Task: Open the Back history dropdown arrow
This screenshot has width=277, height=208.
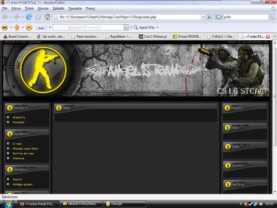Action: (x=11, y=17)
